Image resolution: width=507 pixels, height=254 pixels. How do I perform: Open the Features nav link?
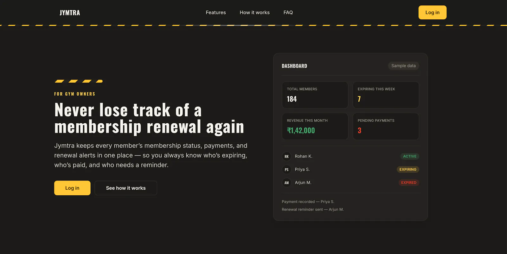coord(216,12)
